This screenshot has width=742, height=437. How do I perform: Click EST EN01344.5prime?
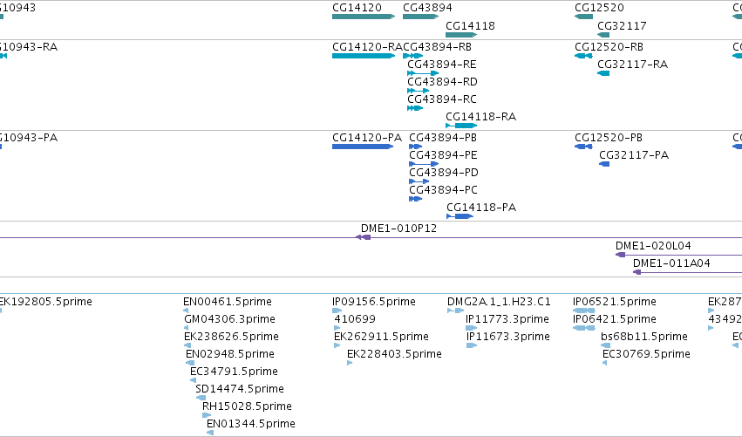click(x=210, y=433)
